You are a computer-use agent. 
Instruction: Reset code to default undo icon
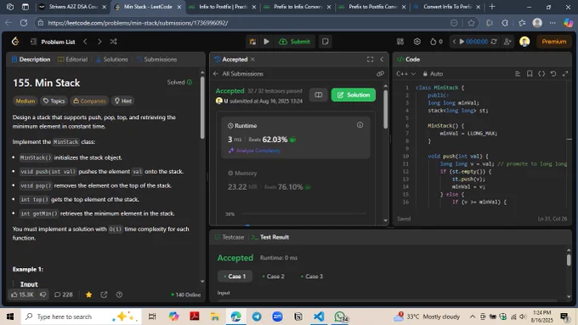click(553, 74)
